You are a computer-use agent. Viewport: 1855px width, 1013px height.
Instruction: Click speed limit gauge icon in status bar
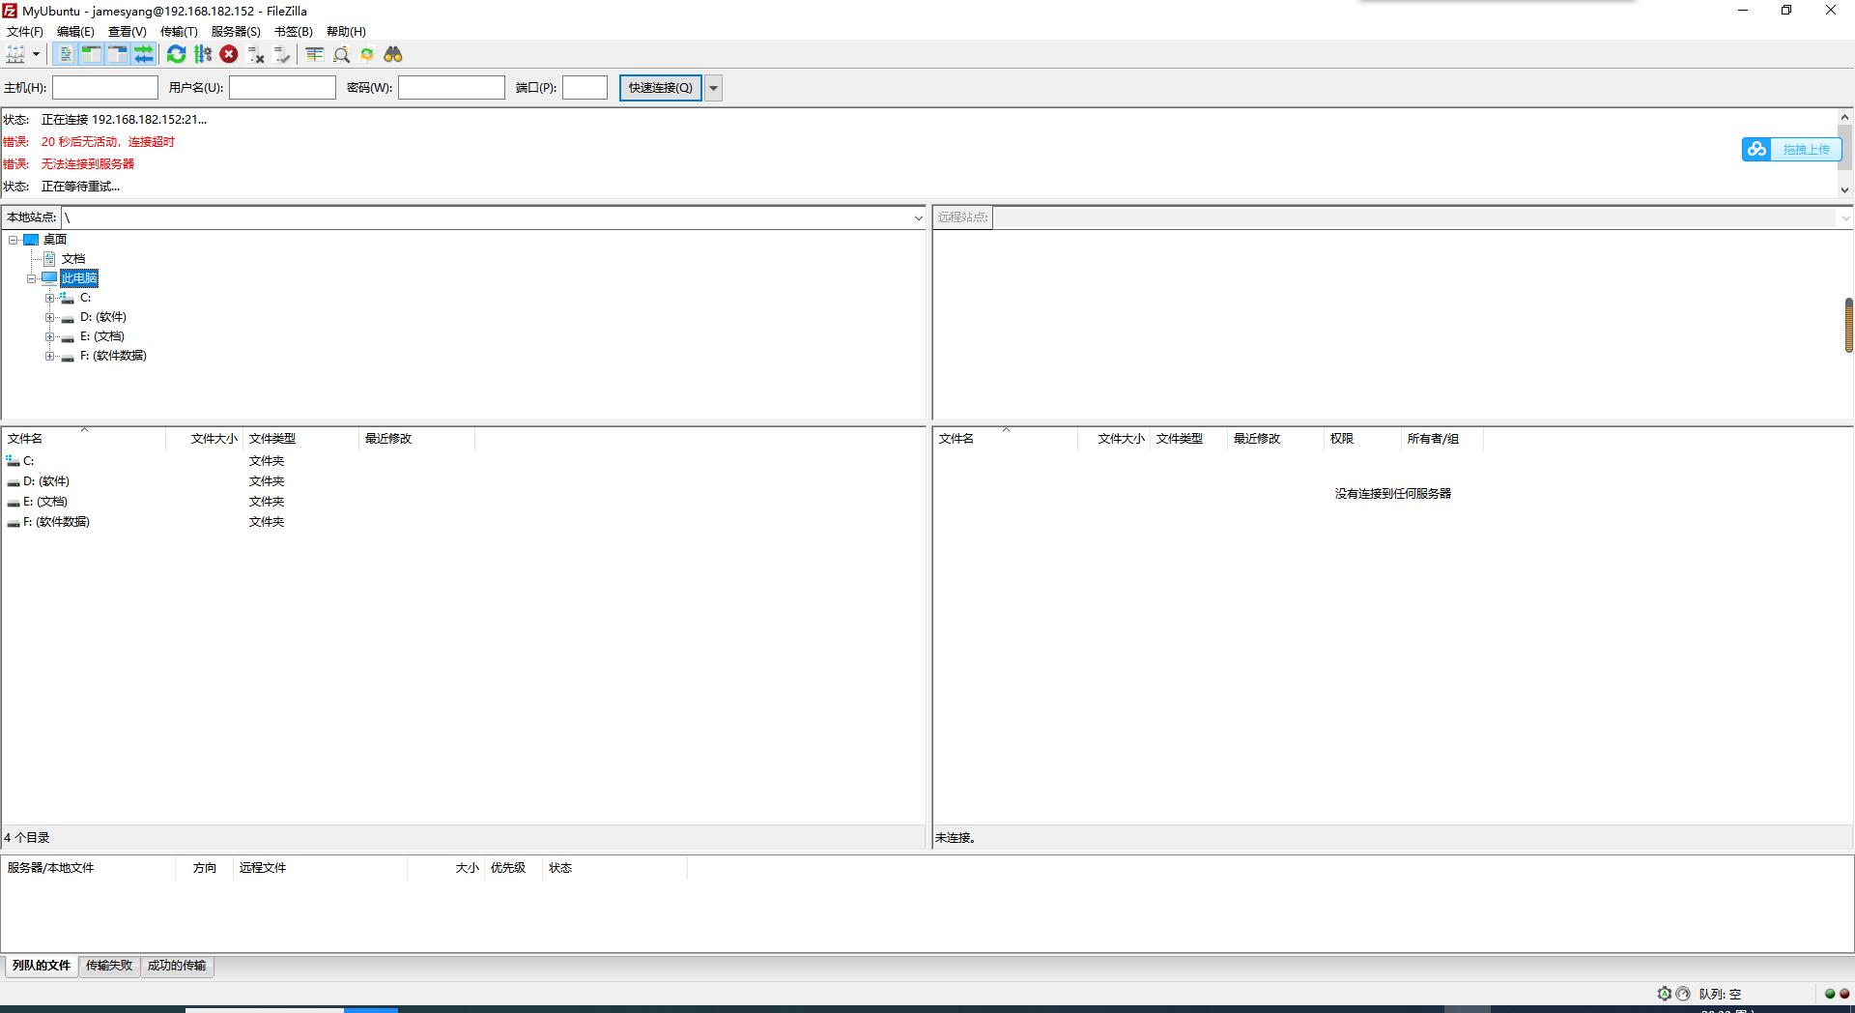tap(1683, 994)
